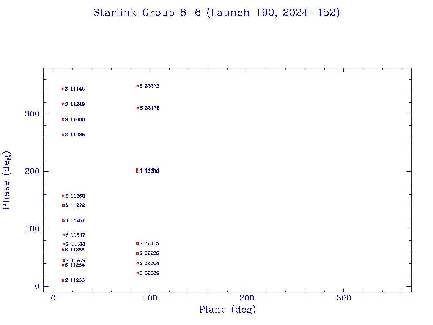The image size is (433, 325).
Task: Click the satellite label S 32289
Action: click(x=149, y=273)
